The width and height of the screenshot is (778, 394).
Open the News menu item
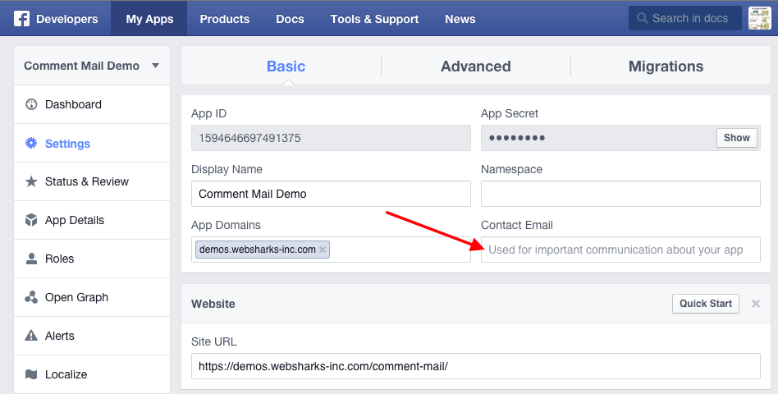(x=460, y=19)
